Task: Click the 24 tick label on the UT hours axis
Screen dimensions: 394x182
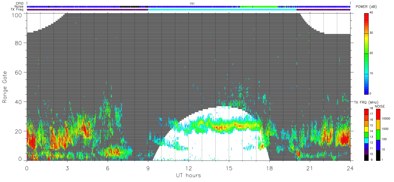Action: (350, 168)
